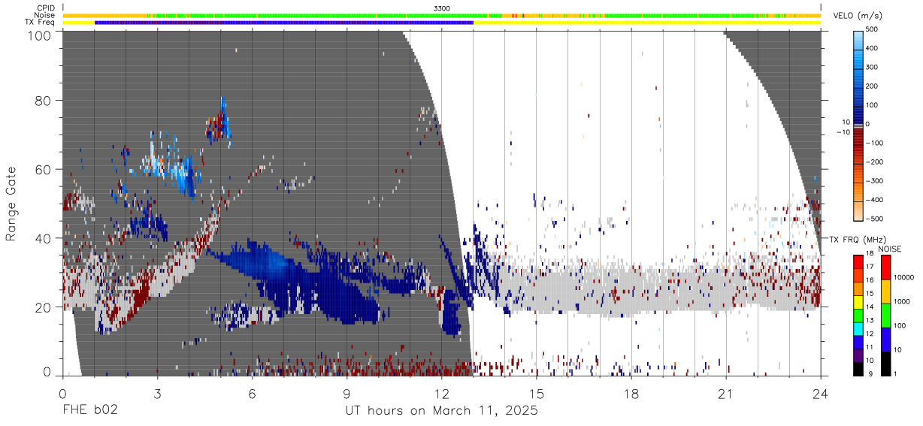Click the -10 label beside velocity colorbar
The image size is (923, 426).
coord(844,132)
